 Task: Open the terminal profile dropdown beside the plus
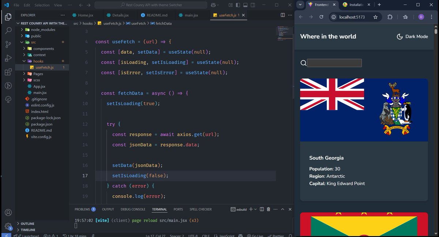(255, 209)
